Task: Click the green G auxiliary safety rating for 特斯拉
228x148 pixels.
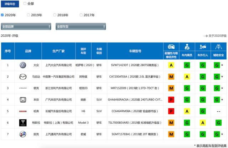Action: (x=218, y=123)
